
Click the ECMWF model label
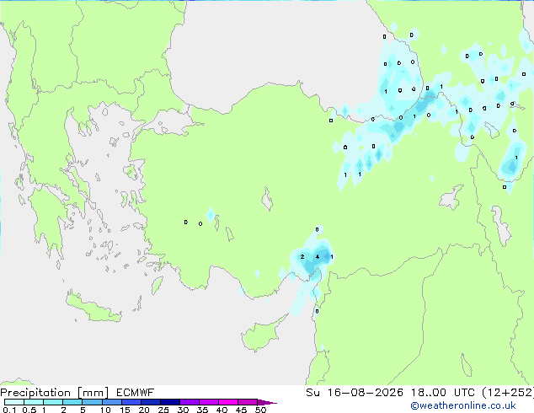[136, 393]
